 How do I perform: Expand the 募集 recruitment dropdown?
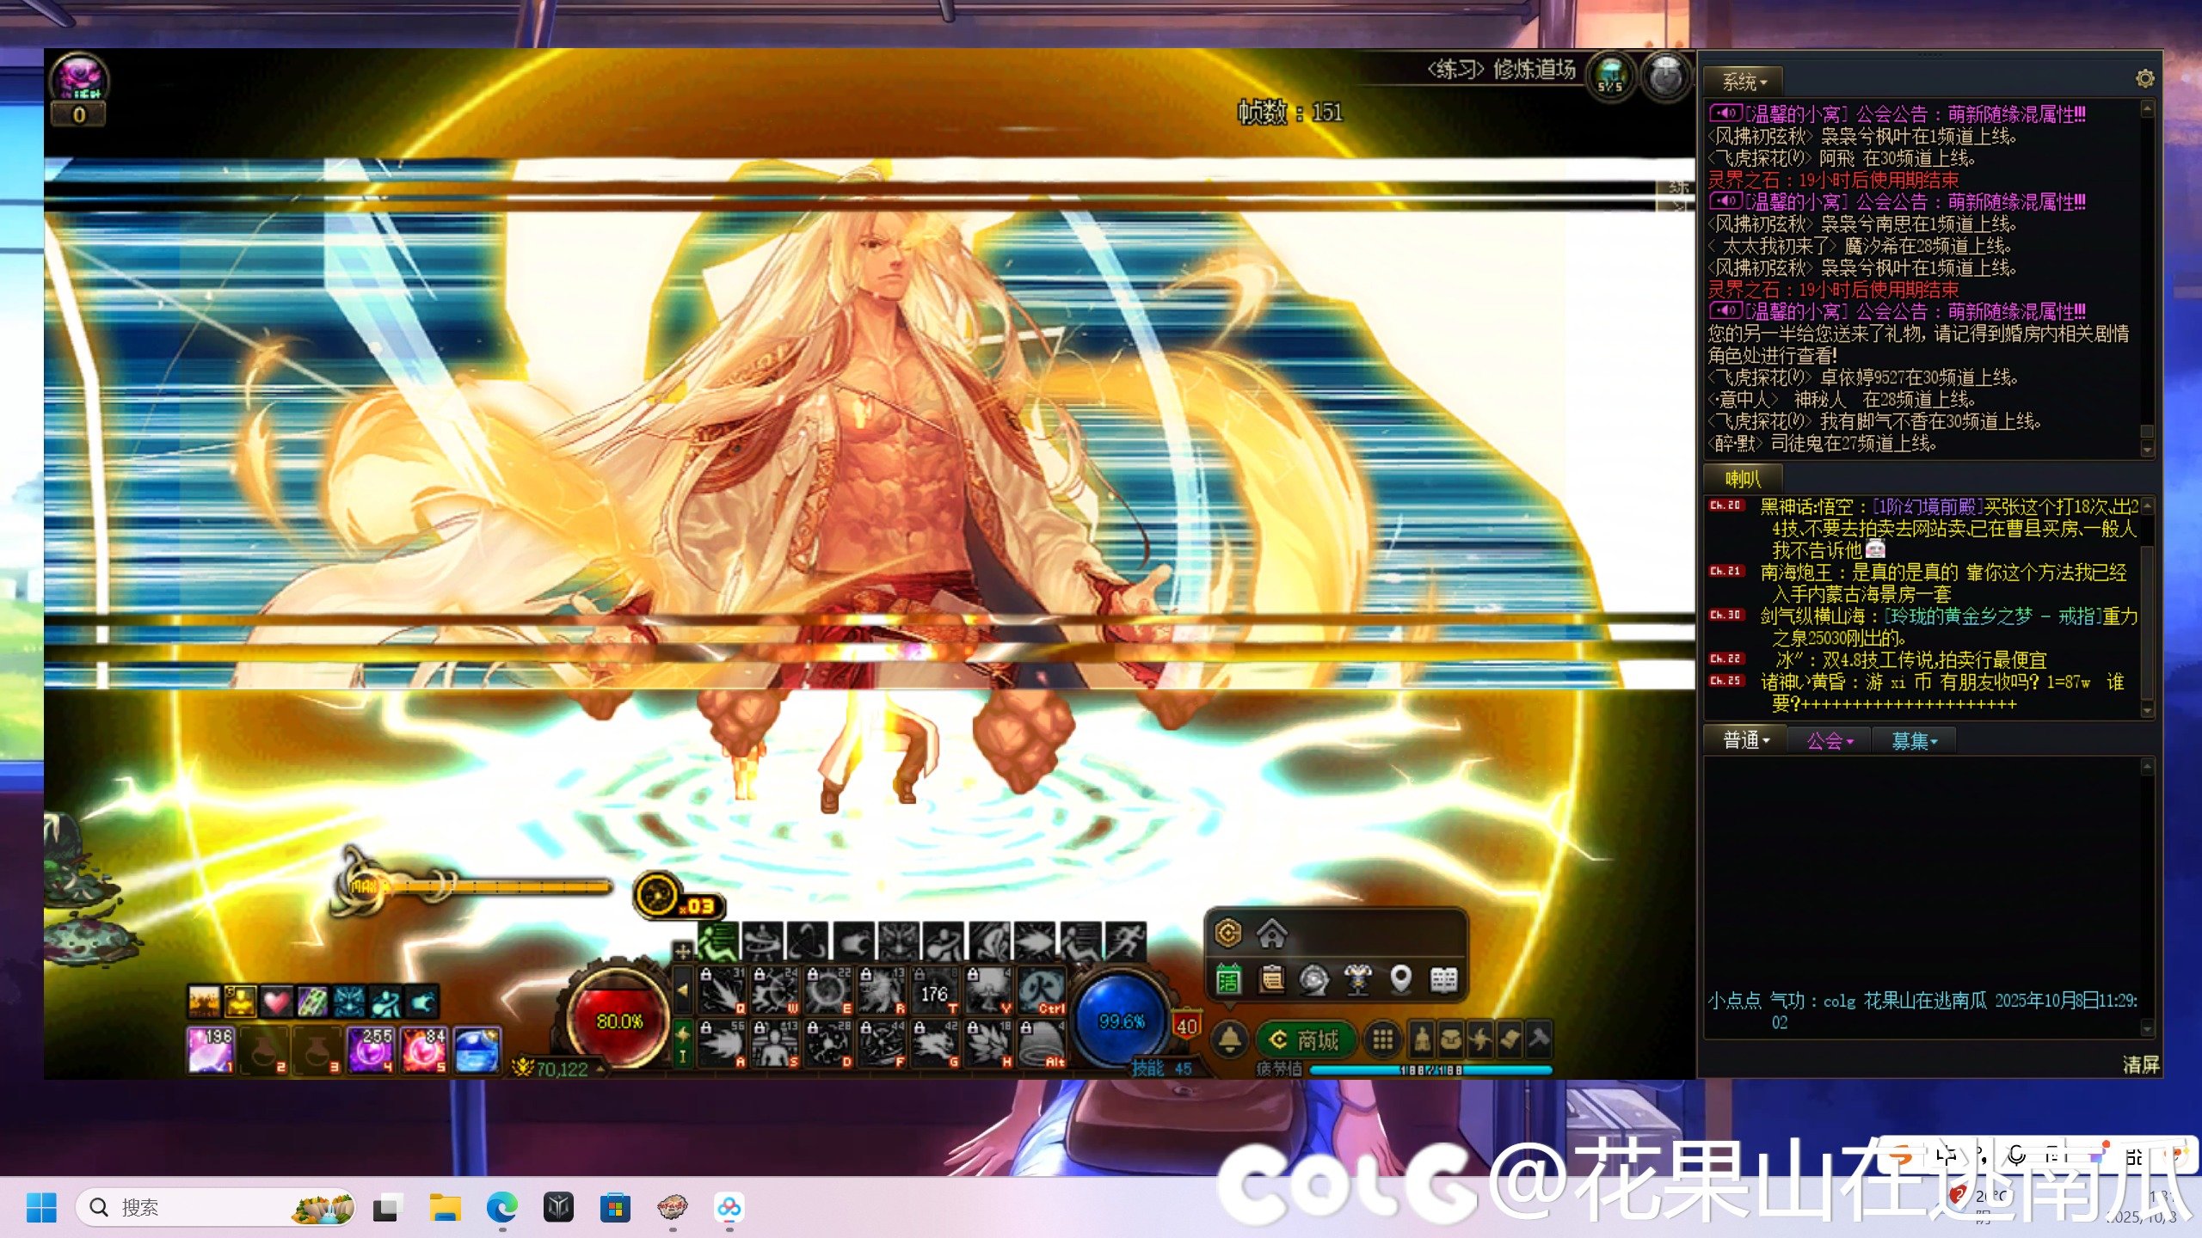coord(1914,740)
